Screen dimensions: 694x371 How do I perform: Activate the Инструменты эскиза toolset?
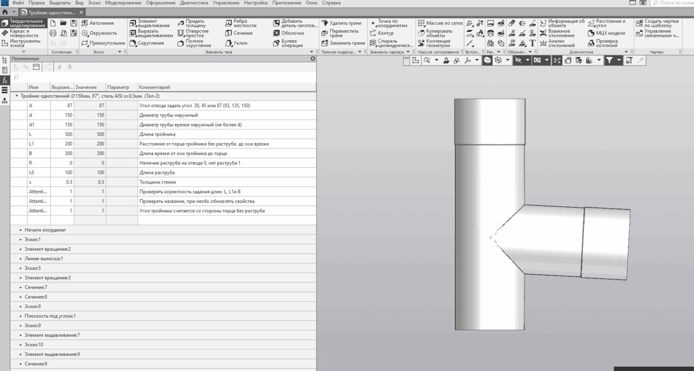click(x=22, y=43)
